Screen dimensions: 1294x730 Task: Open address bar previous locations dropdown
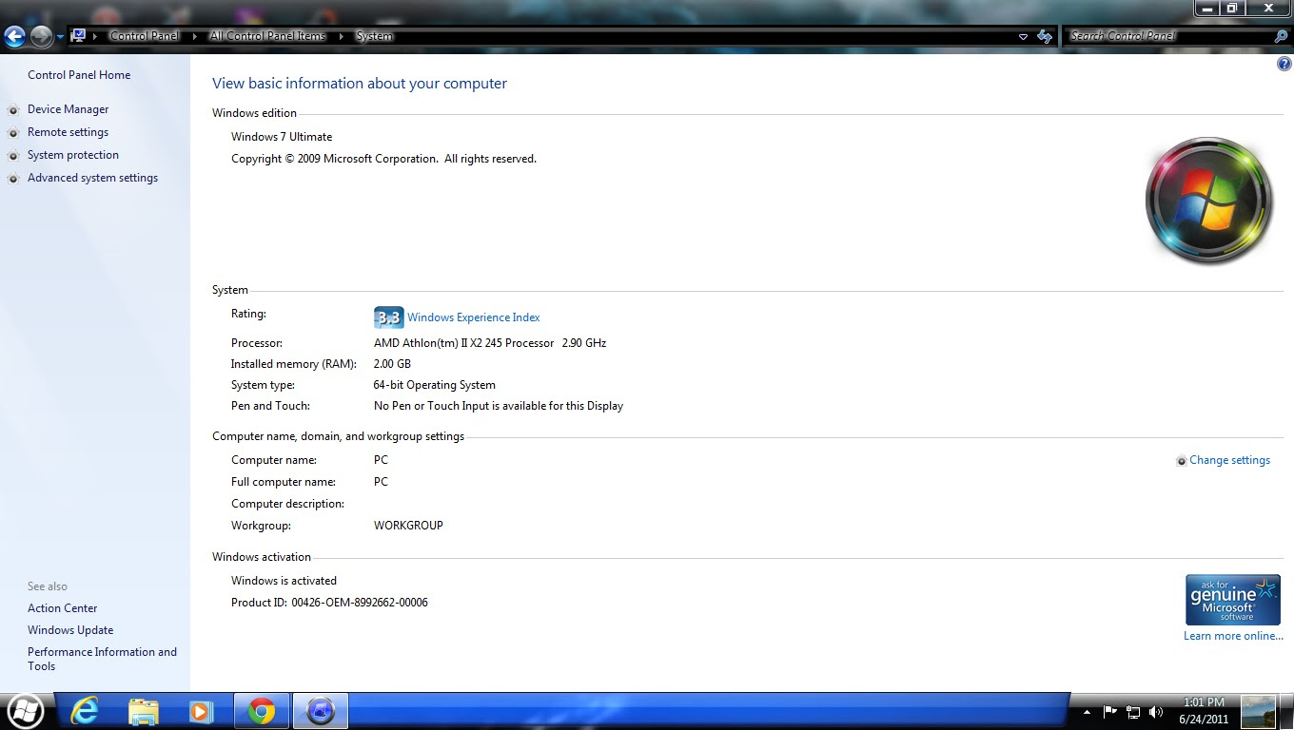(x=1023, y=36)
